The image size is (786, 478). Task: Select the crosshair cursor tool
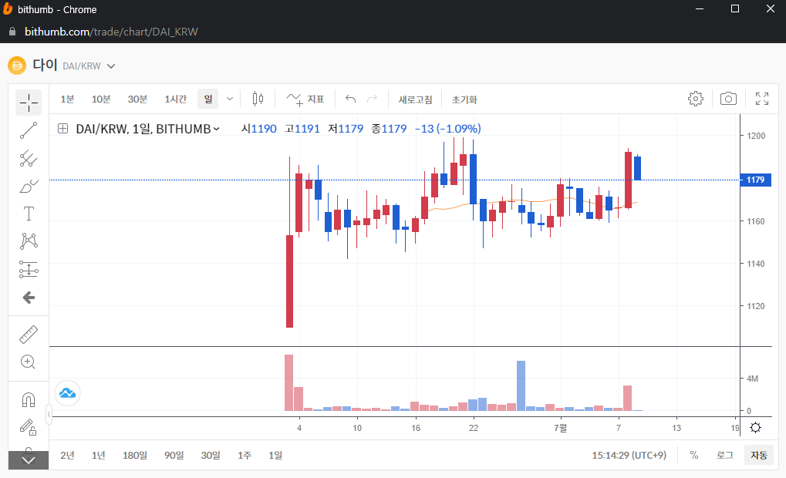tap(29, 103)
